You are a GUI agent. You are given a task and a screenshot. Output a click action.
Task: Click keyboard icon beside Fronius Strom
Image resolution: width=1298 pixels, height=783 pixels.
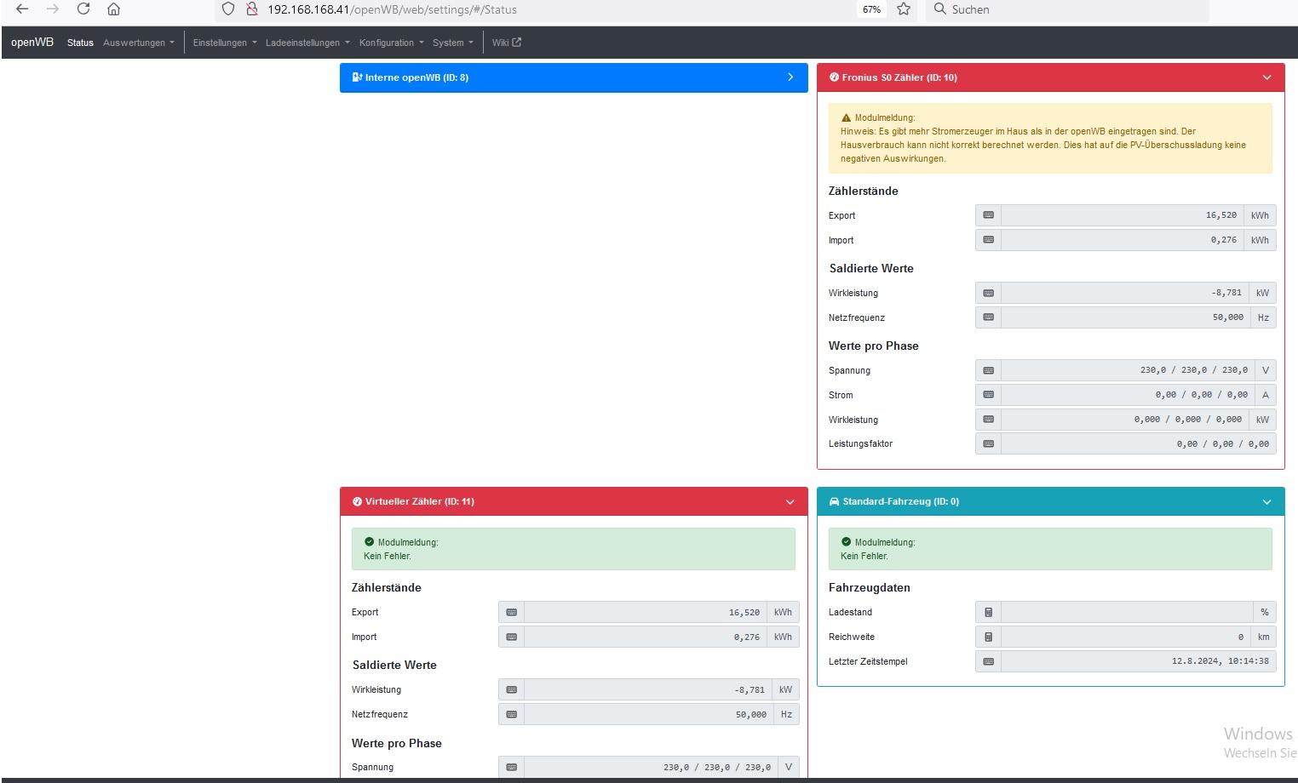tap(988, 395)
